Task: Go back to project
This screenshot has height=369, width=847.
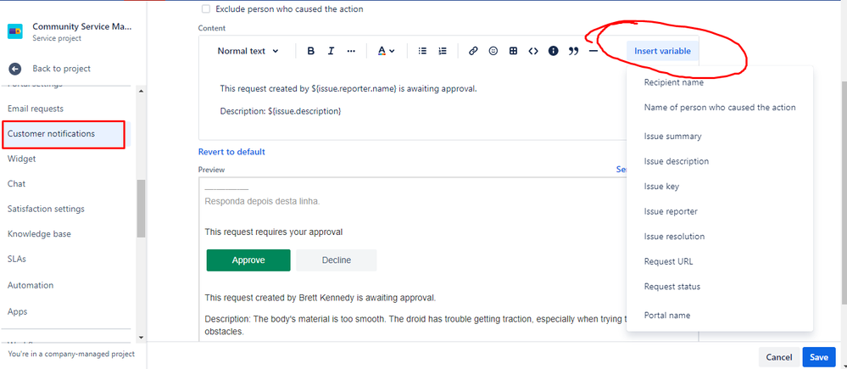Action: point(62,69)
